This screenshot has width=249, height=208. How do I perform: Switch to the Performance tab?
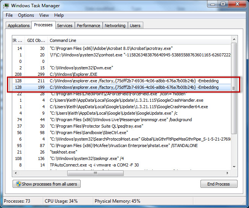(x=88, y=26)
